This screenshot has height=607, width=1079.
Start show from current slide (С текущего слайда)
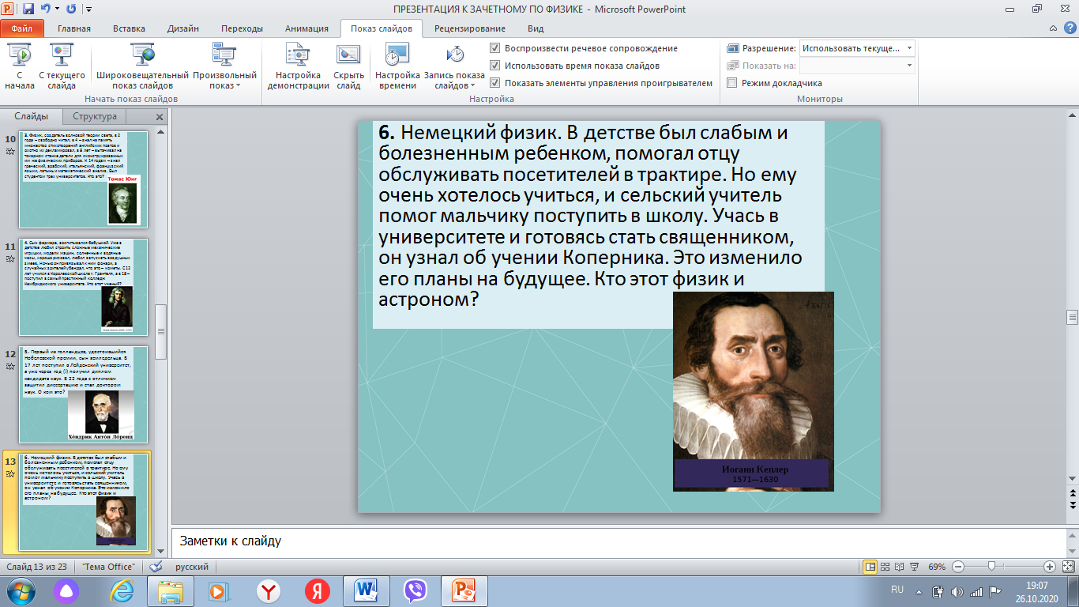coord(62,67)
